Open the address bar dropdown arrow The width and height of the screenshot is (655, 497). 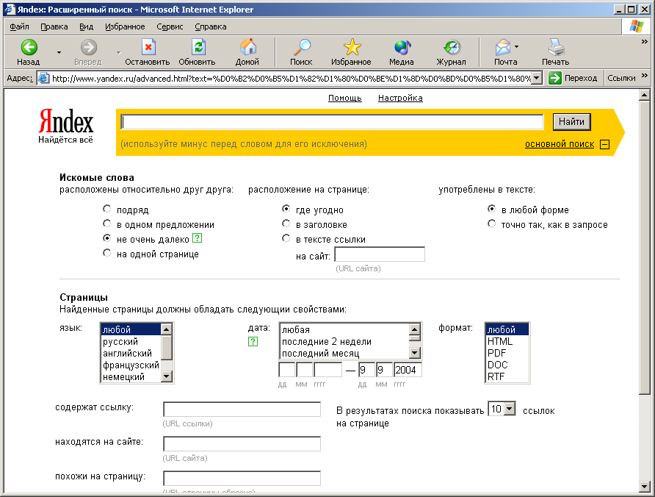point(538,78)
